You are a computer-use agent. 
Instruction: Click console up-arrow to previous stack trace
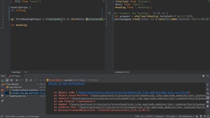[208, 85]
